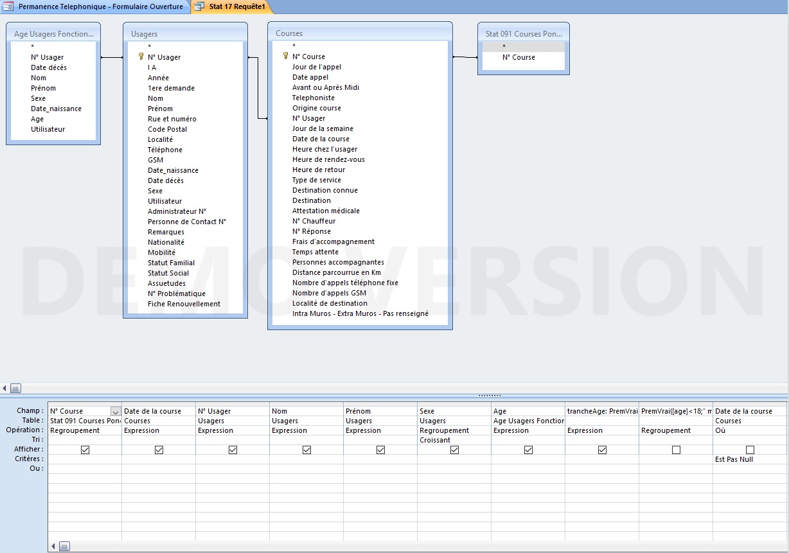Select Telephoniste in Courses table
The height and width of the screenshot is (553, 789).
tap(314, 98)
